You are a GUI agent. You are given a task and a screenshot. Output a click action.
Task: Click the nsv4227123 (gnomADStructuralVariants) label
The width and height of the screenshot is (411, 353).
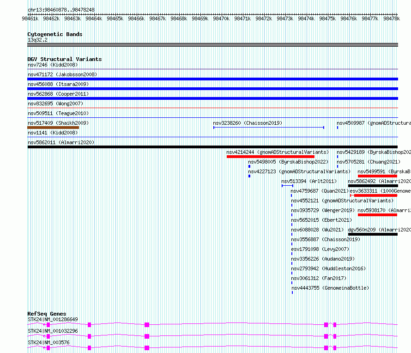coord(299,172)
